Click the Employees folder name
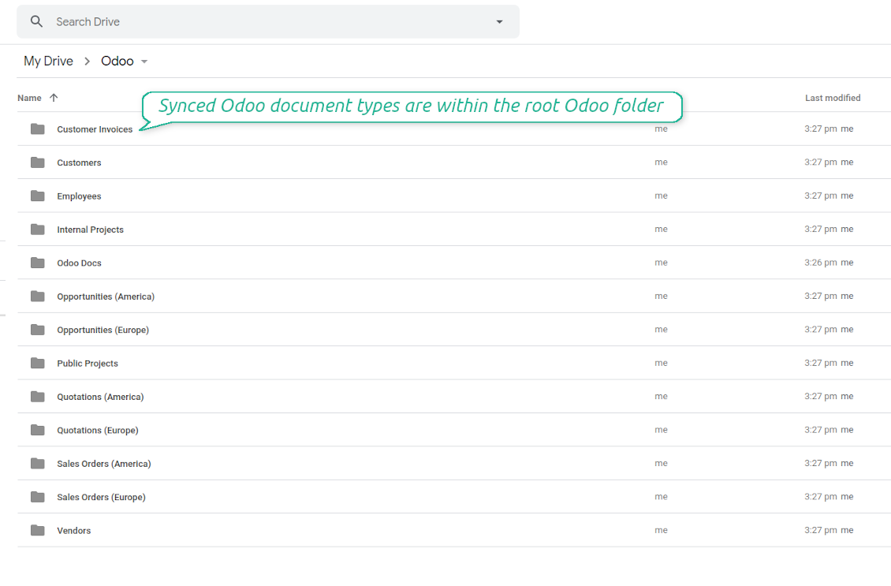Image resolution: width=891 pixels, height=586 pixels. pos(79,196)
